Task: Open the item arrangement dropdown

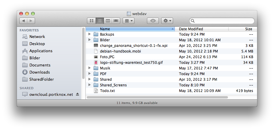Action: click(129, 21)
